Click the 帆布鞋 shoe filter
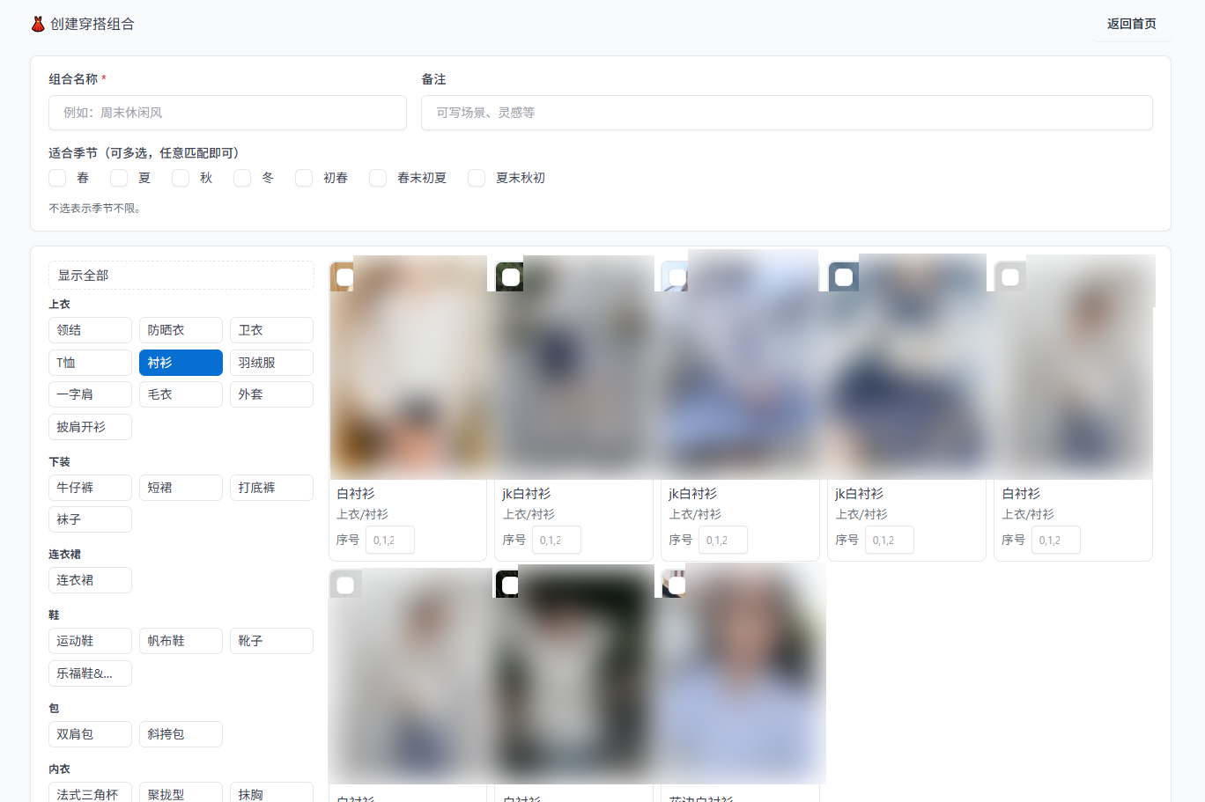 (181, 640)
